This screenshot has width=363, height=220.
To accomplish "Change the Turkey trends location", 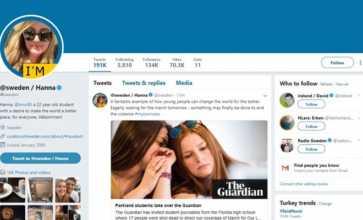I will 325,204.
